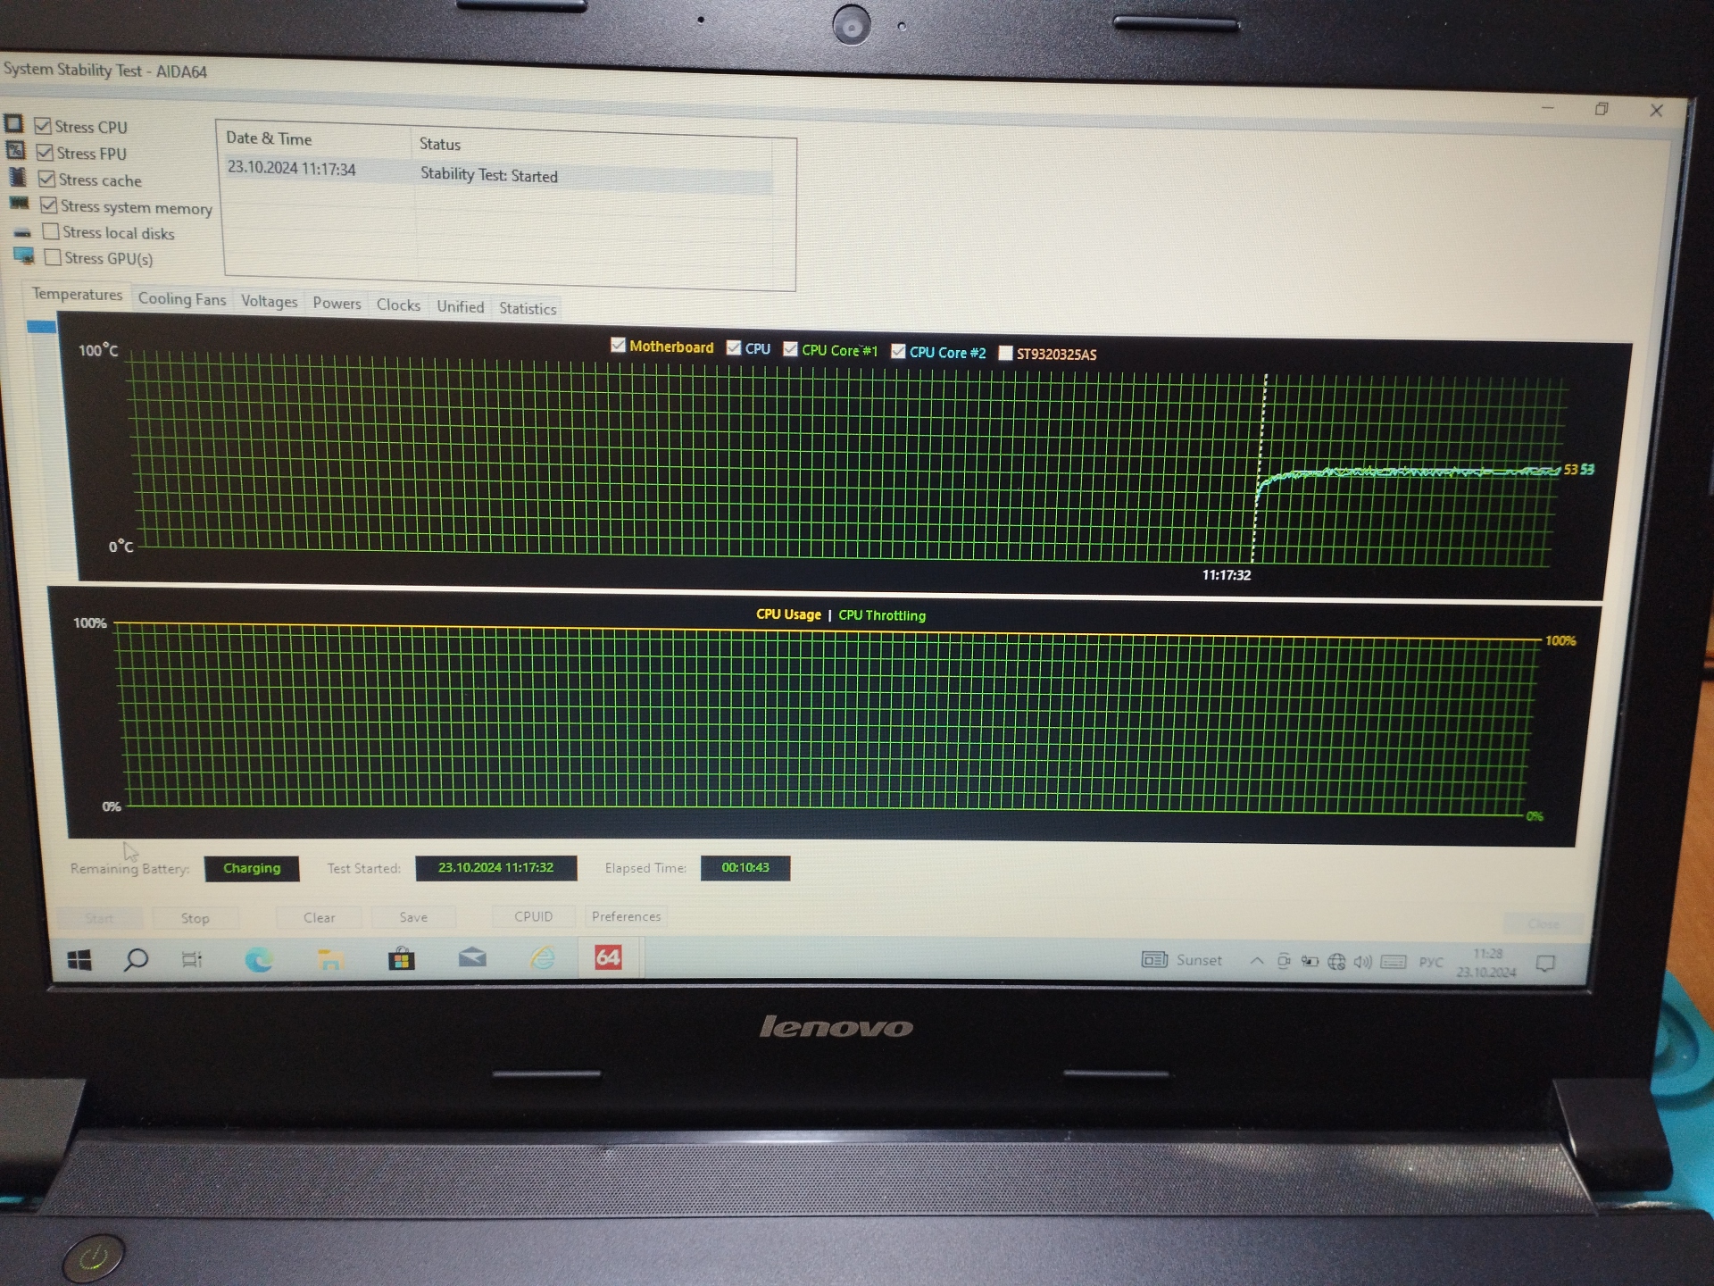1714x1286 pixels.
Task: Click the Stress cache chip icon
Action: point(18,176)
